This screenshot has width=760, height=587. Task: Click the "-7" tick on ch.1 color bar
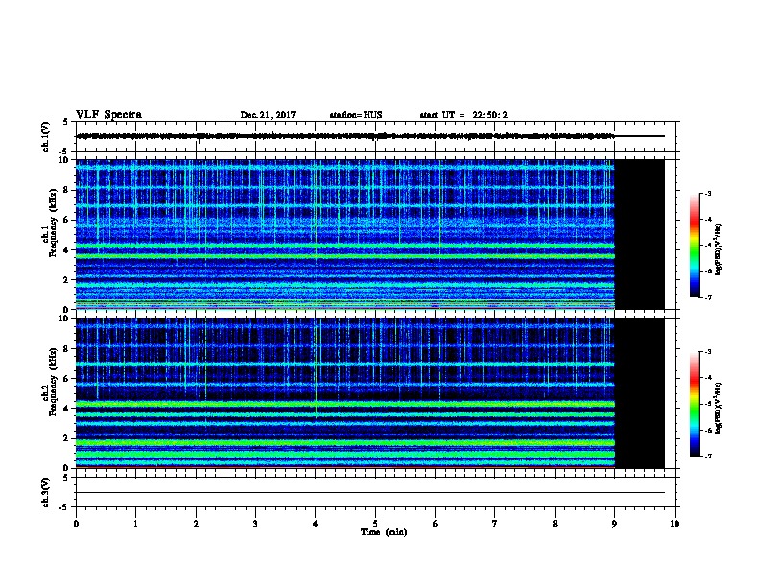[707, 297]
